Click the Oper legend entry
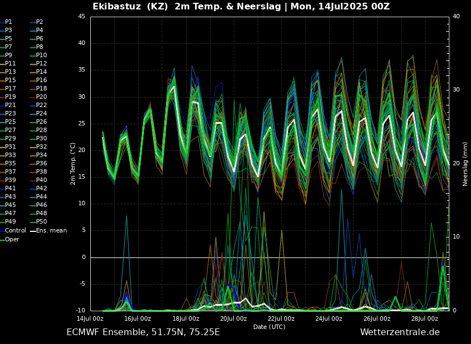Screen dimensions: 471x344 click(9, 240)
